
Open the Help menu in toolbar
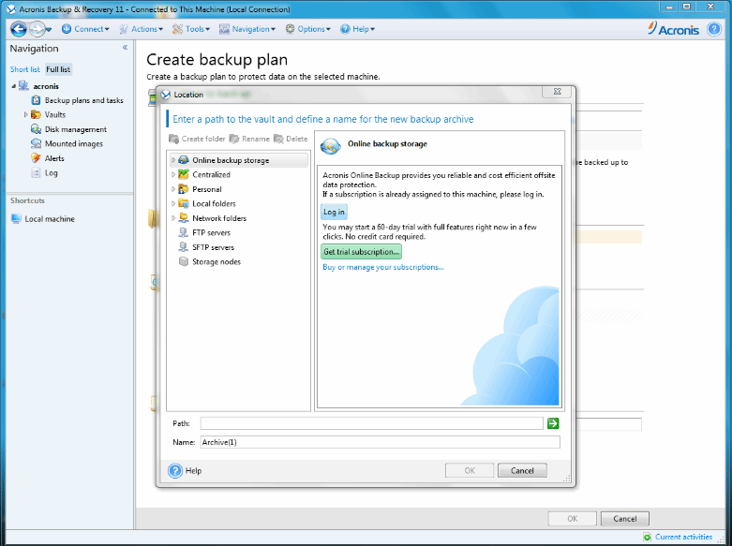tap(357, 29)
